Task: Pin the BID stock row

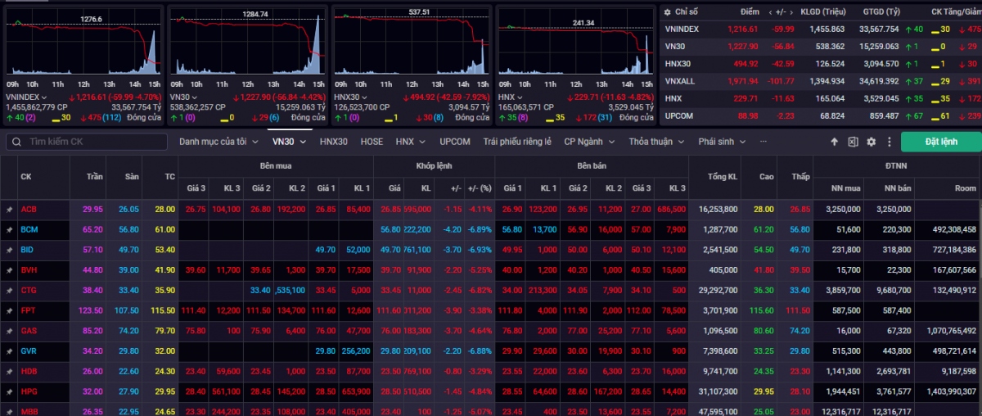Action: click(x=9, y=250)
